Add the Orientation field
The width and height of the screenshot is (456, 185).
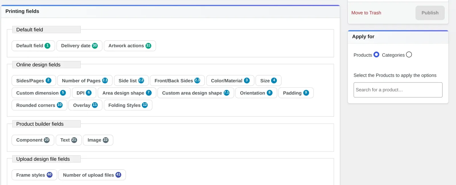[x=256, y=93]
